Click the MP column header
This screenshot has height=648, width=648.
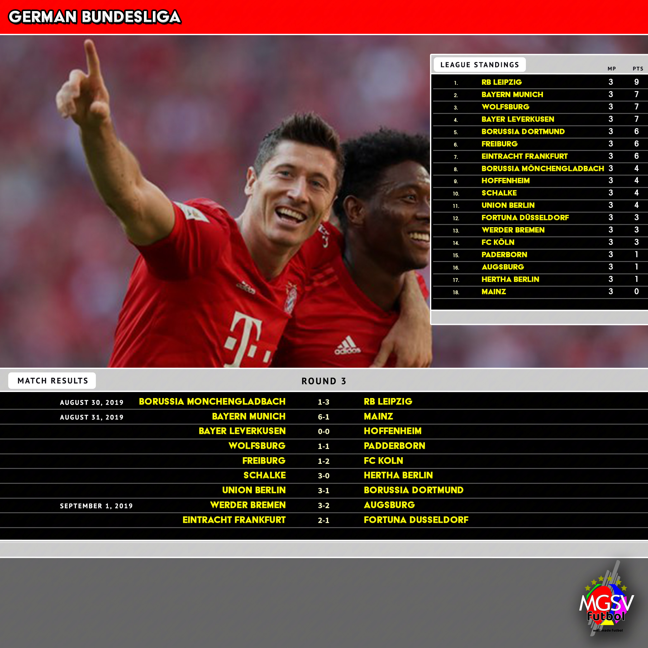pyautogui.click(x=612, y=69)
